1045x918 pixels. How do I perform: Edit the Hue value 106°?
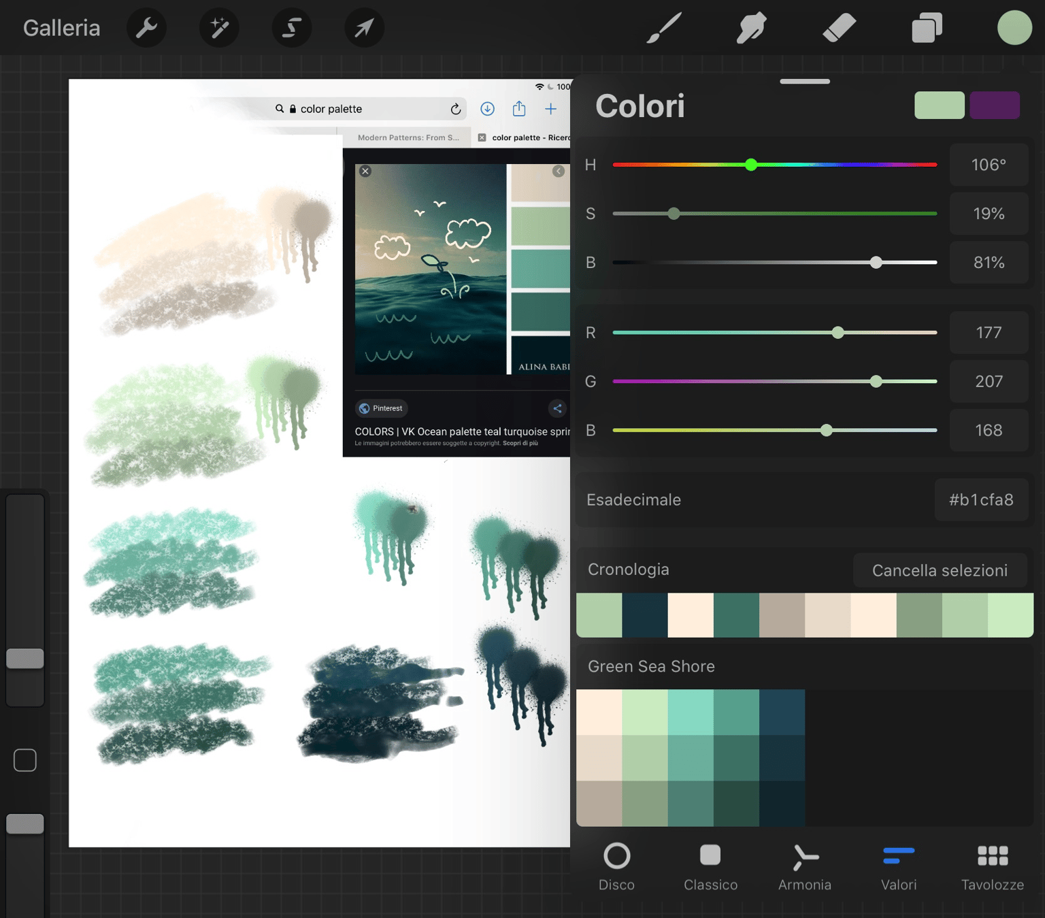989,165
